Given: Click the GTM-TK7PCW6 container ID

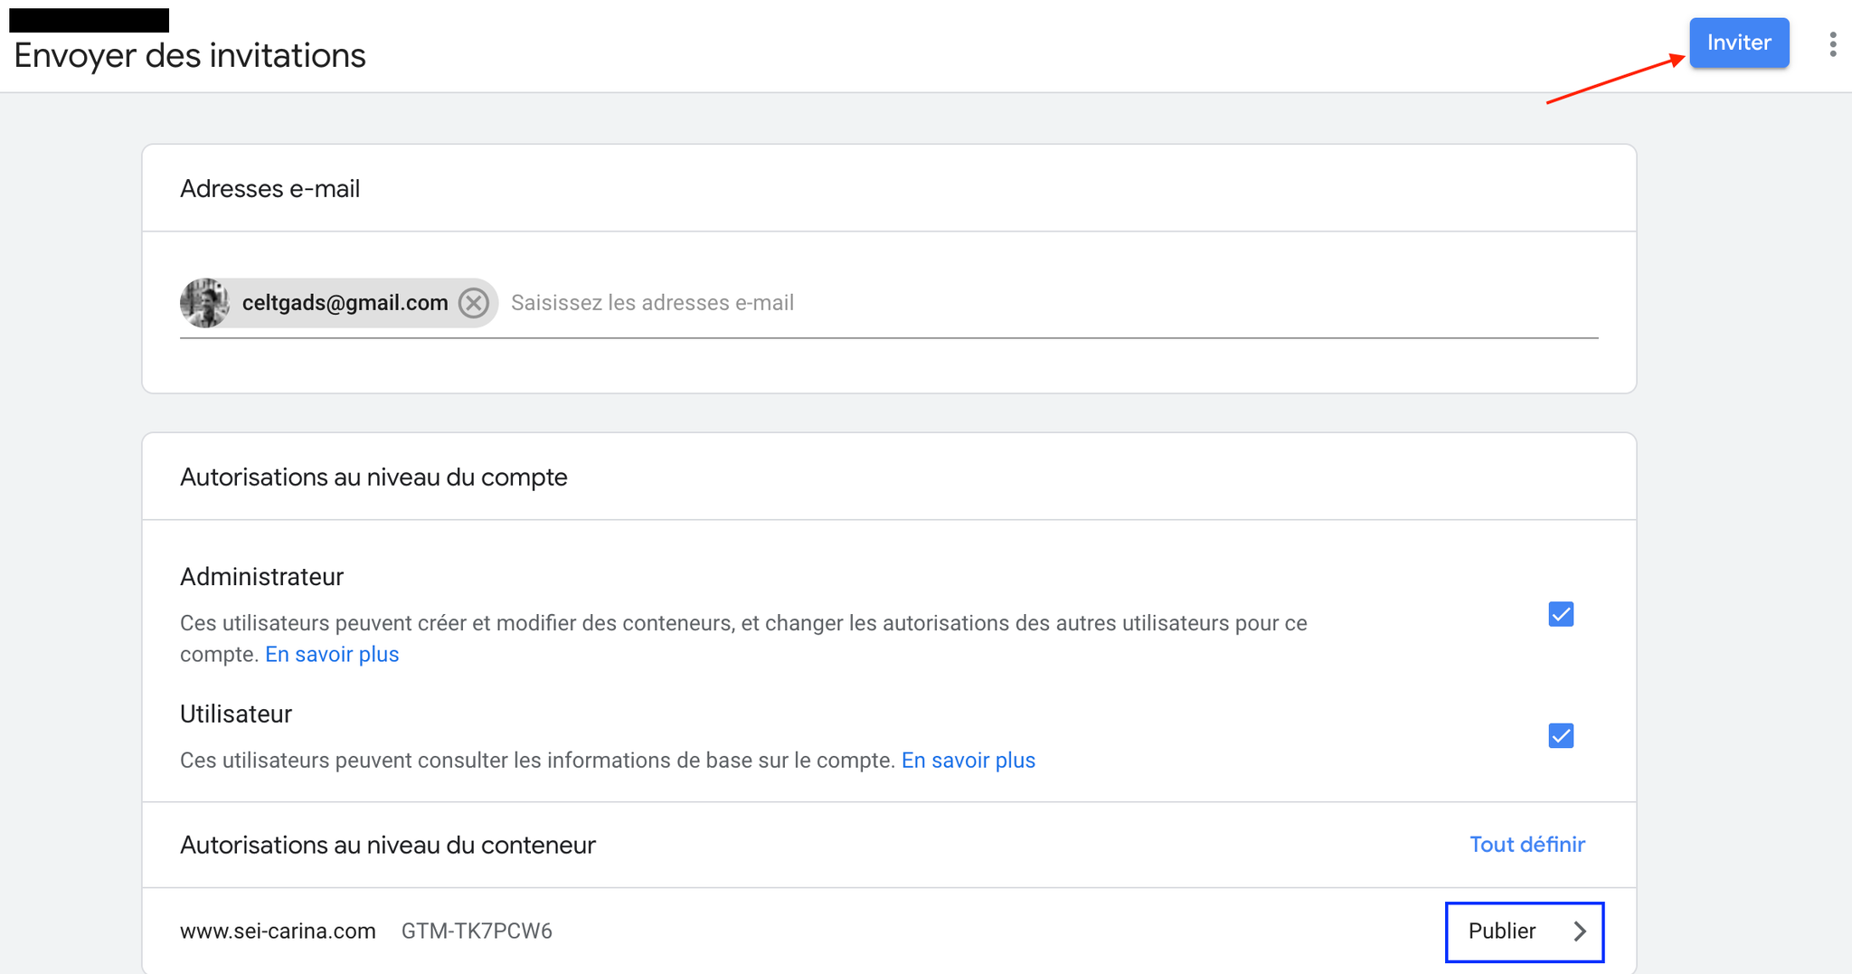Looking at the screenshot, I should 477,931.
